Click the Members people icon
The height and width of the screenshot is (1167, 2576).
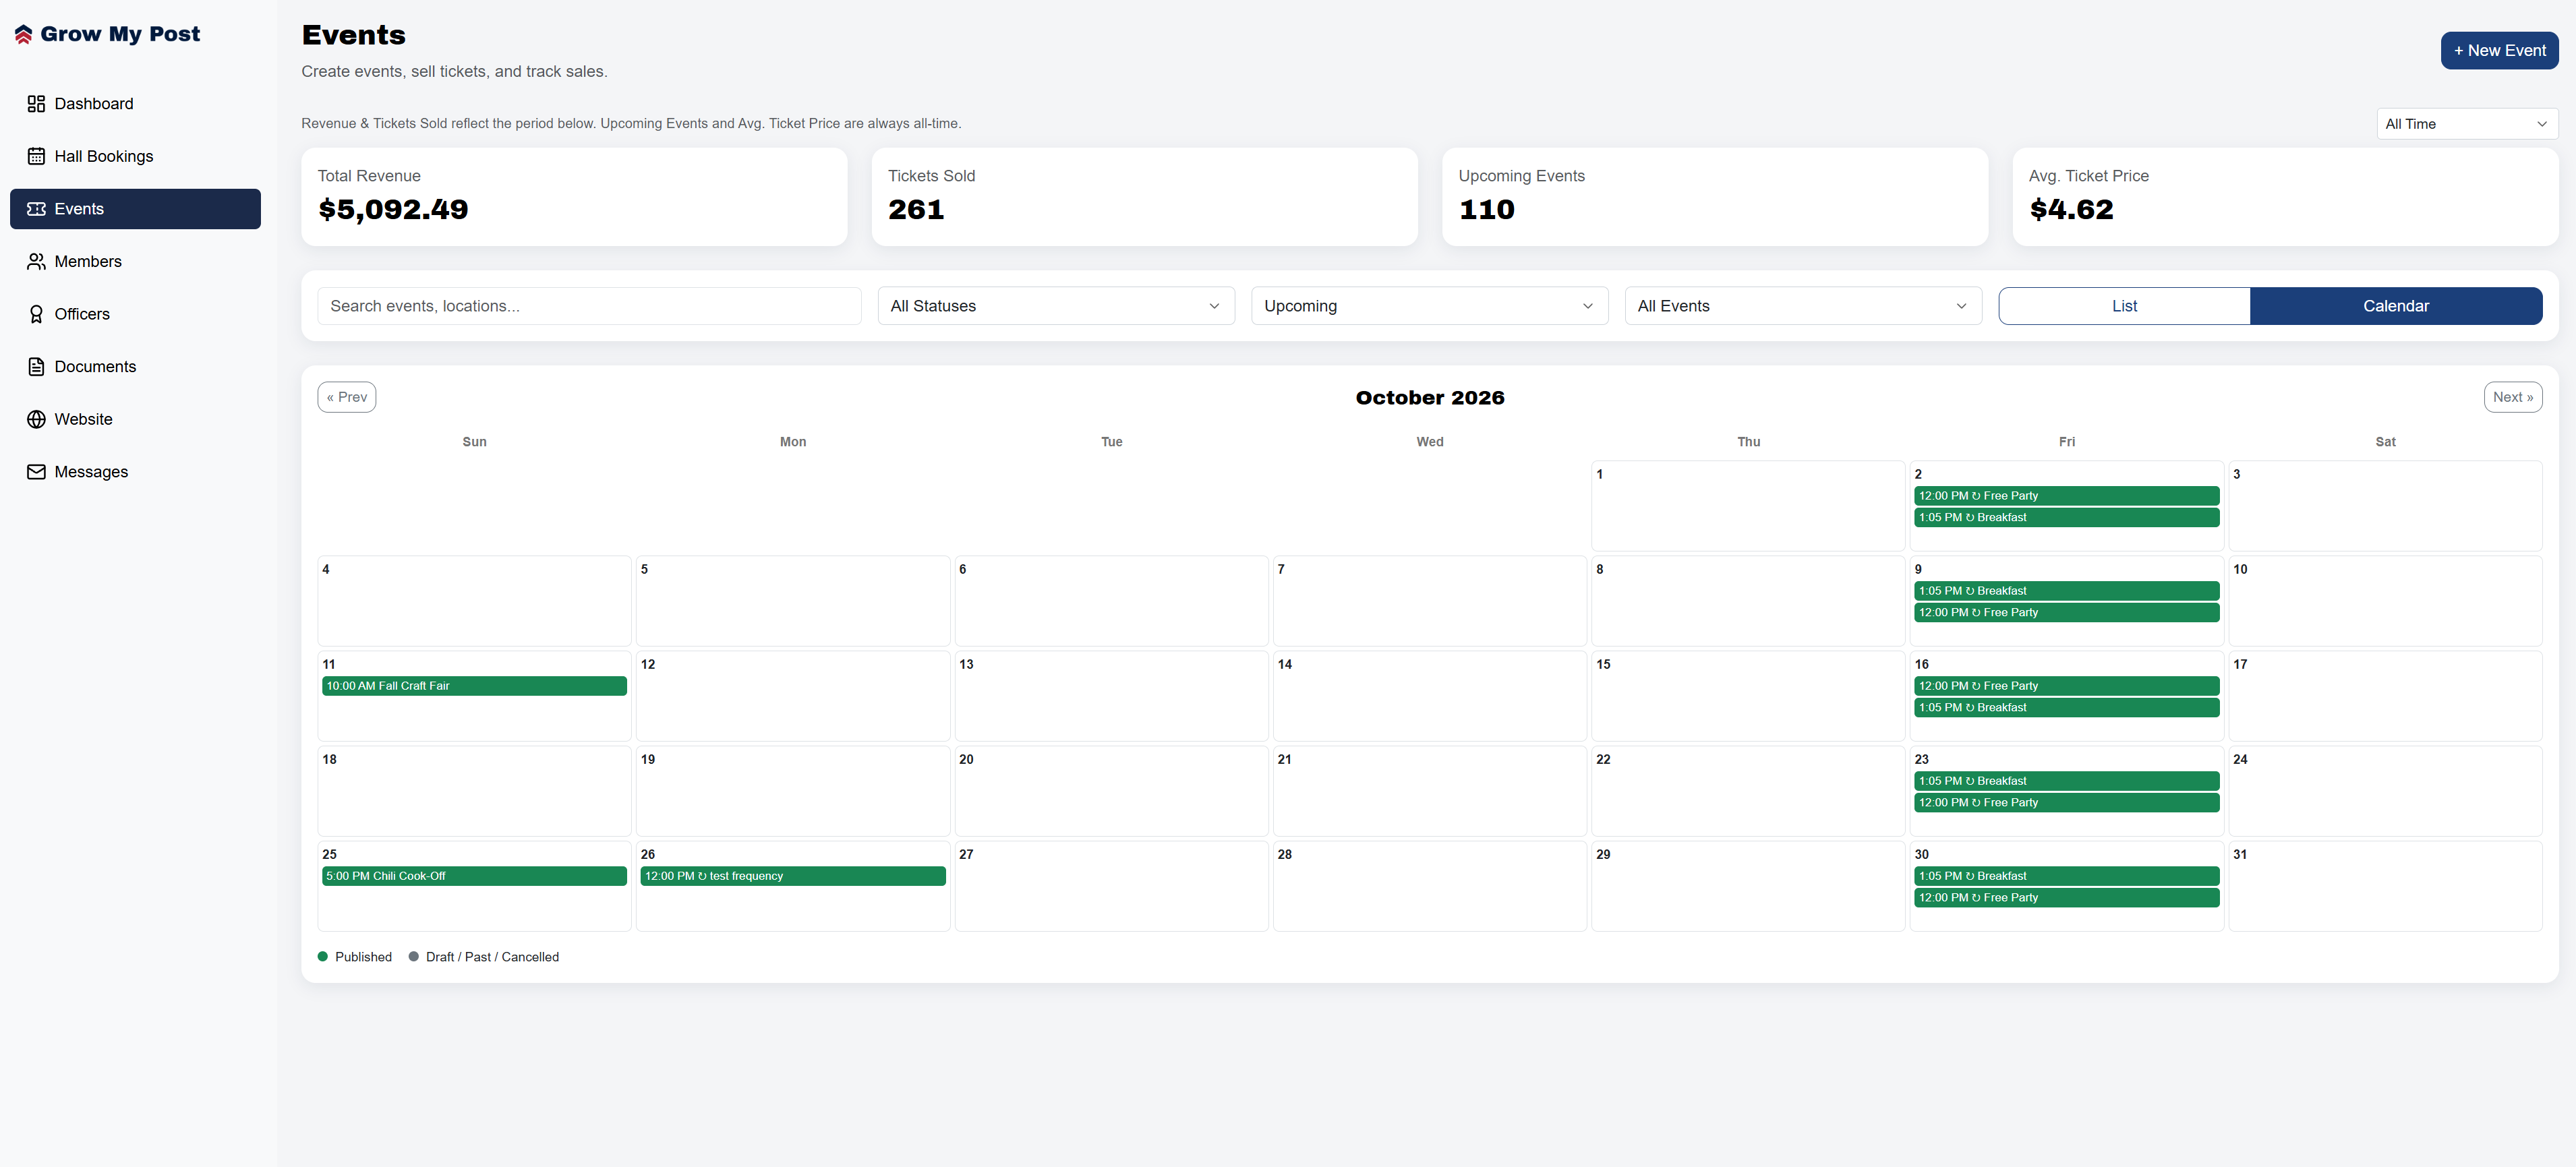[36, 261]
